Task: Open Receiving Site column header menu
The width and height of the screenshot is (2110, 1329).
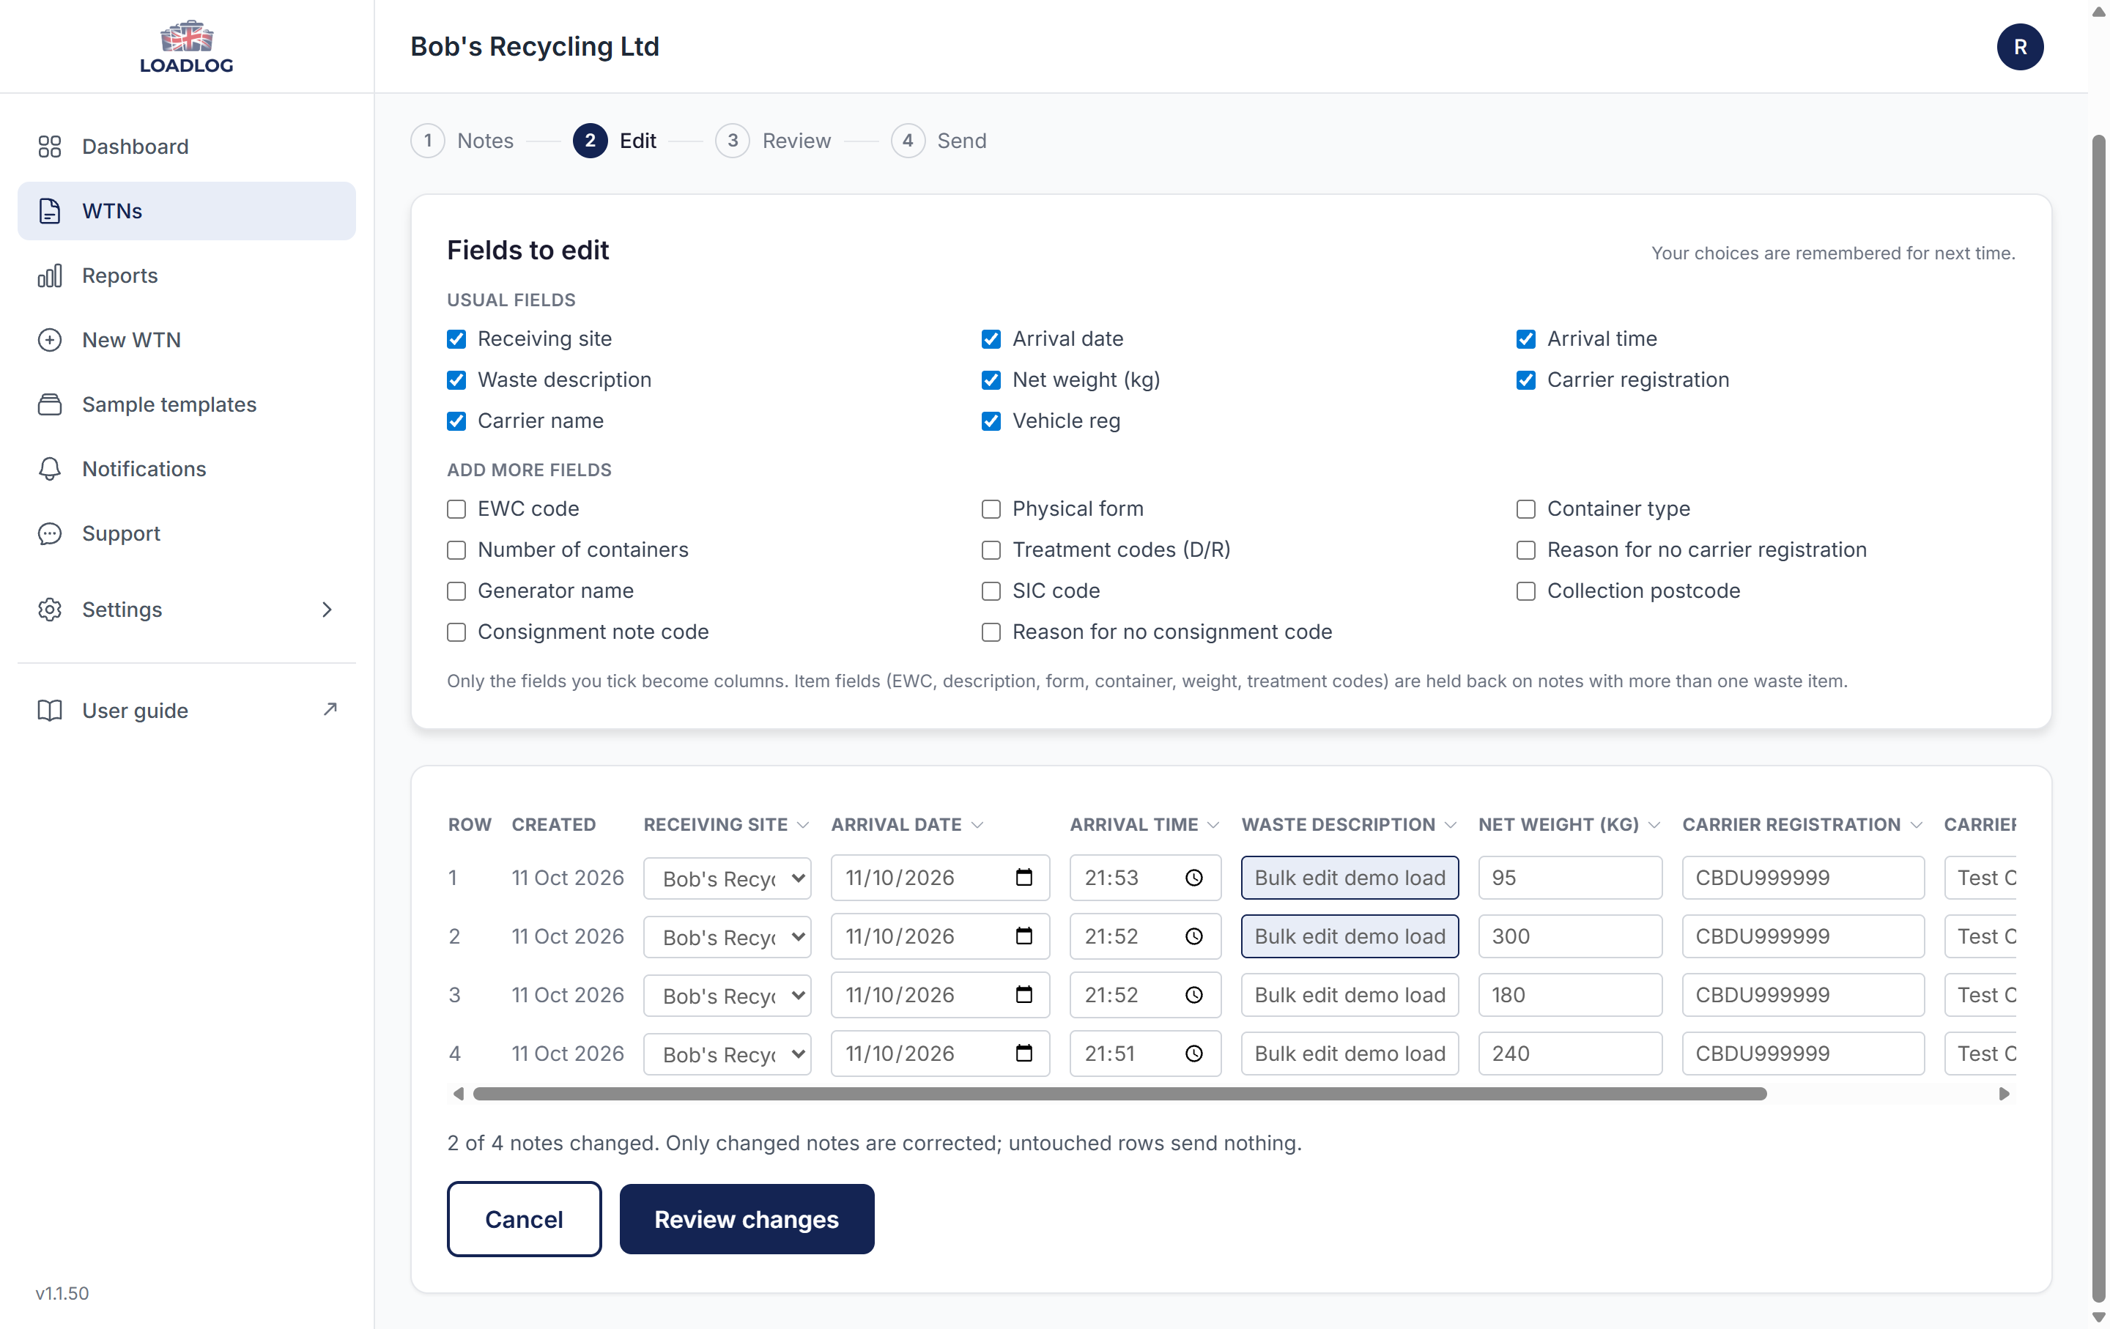Action: click(x=803, y=825)
